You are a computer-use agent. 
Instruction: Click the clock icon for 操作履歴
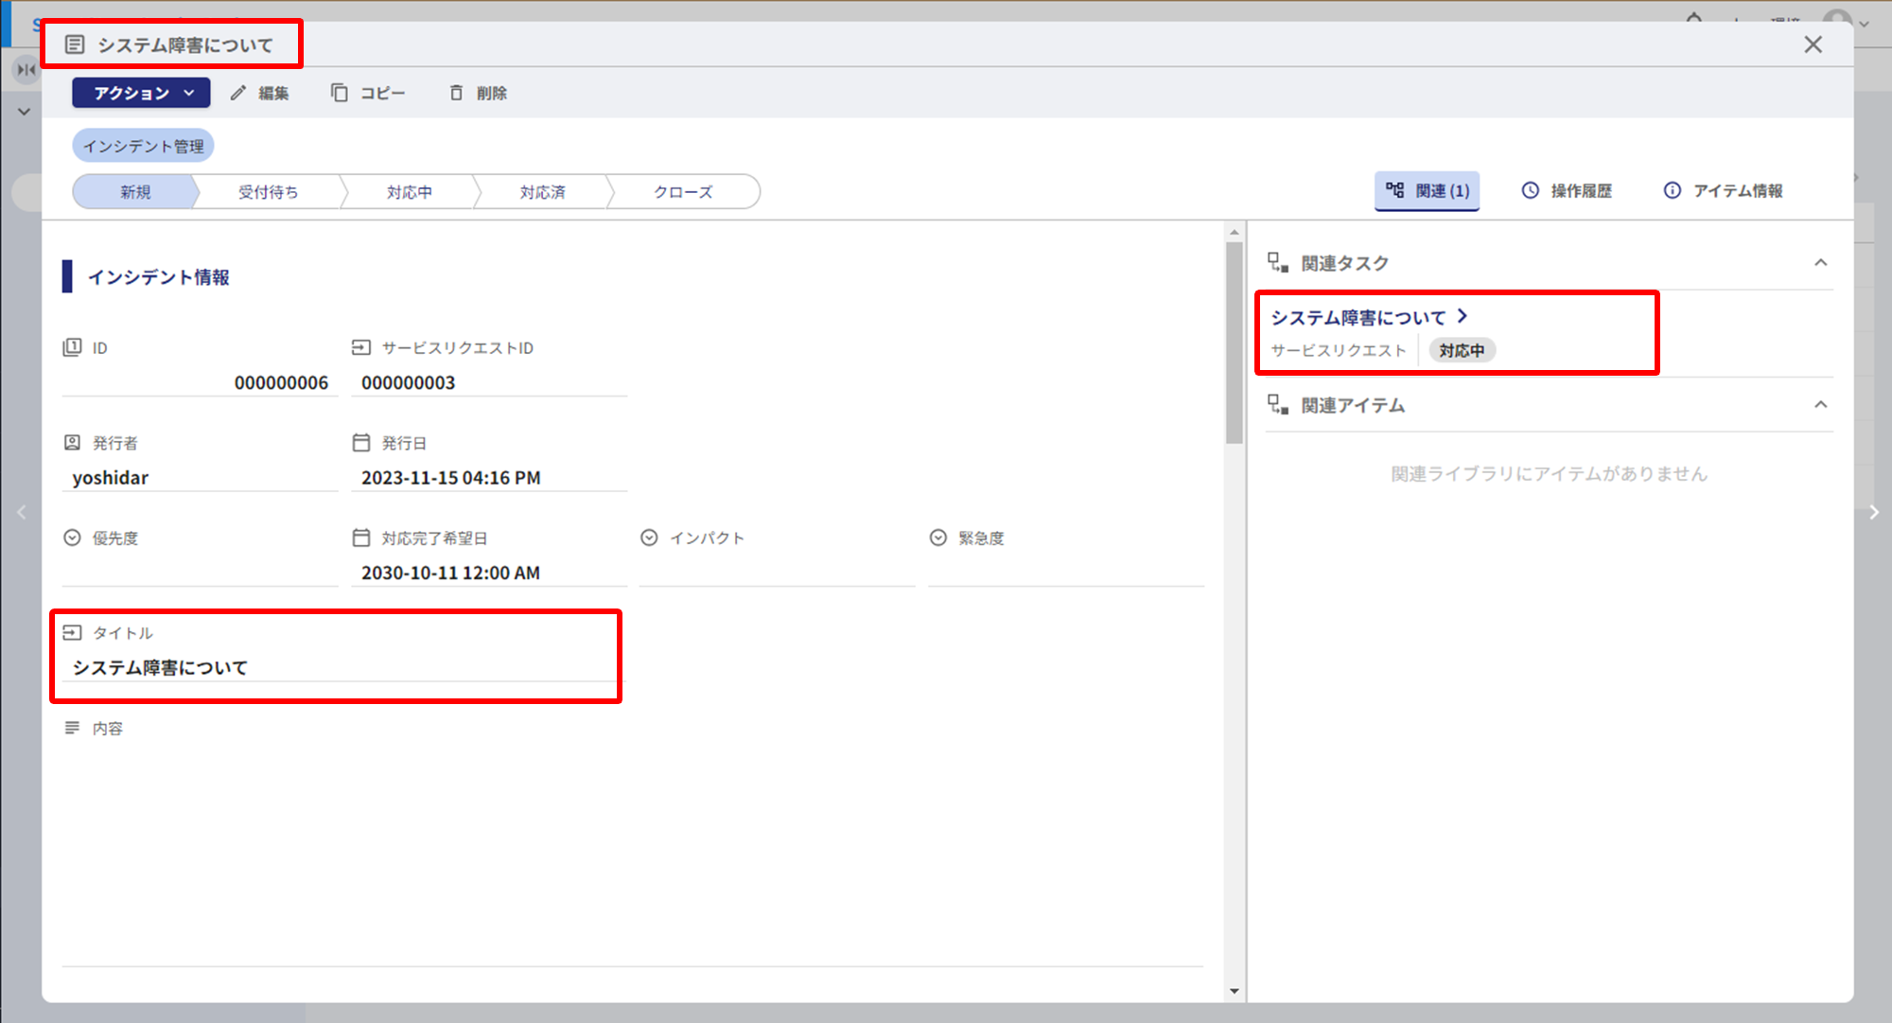(1530, 190)
